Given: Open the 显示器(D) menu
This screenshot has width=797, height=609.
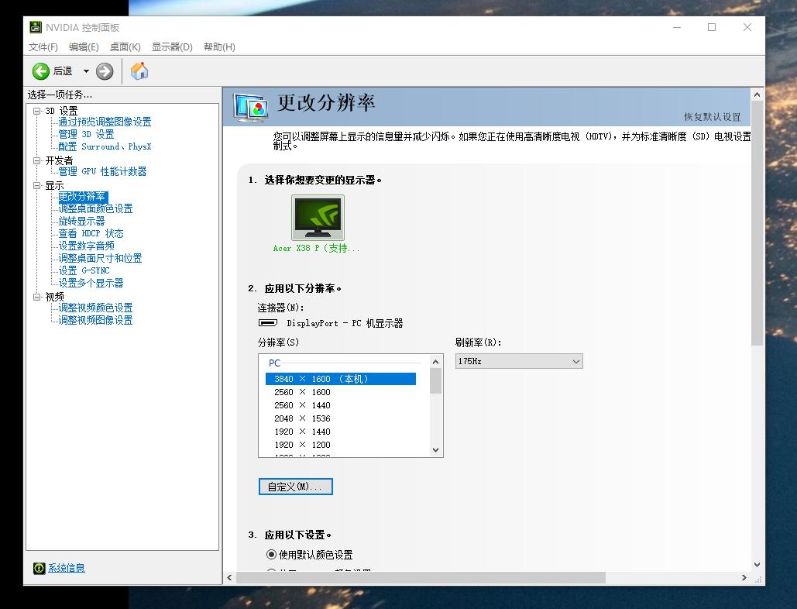Looking at the screenshot, I should click(x=171, y=46).
